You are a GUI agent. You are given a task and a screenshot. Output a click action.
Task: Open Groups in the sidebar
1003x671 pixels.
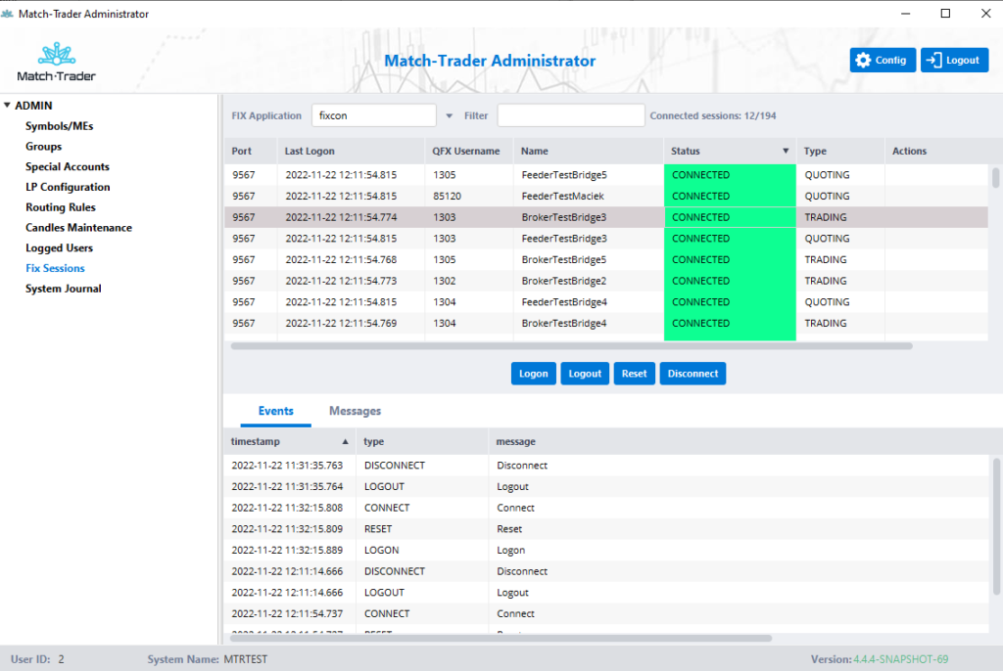[43, 147]
